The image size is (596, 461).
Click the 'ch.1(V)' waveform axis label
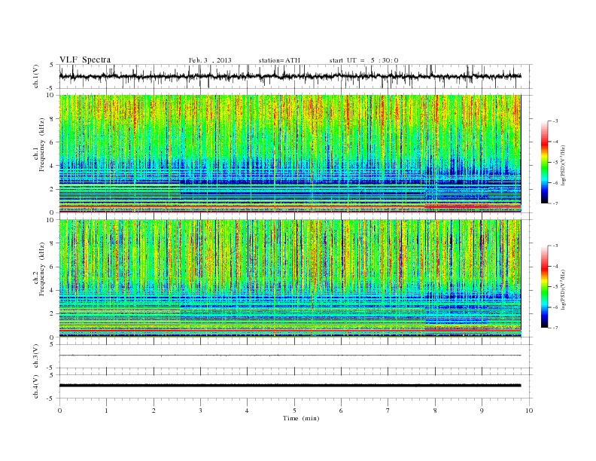click(36, 76)
